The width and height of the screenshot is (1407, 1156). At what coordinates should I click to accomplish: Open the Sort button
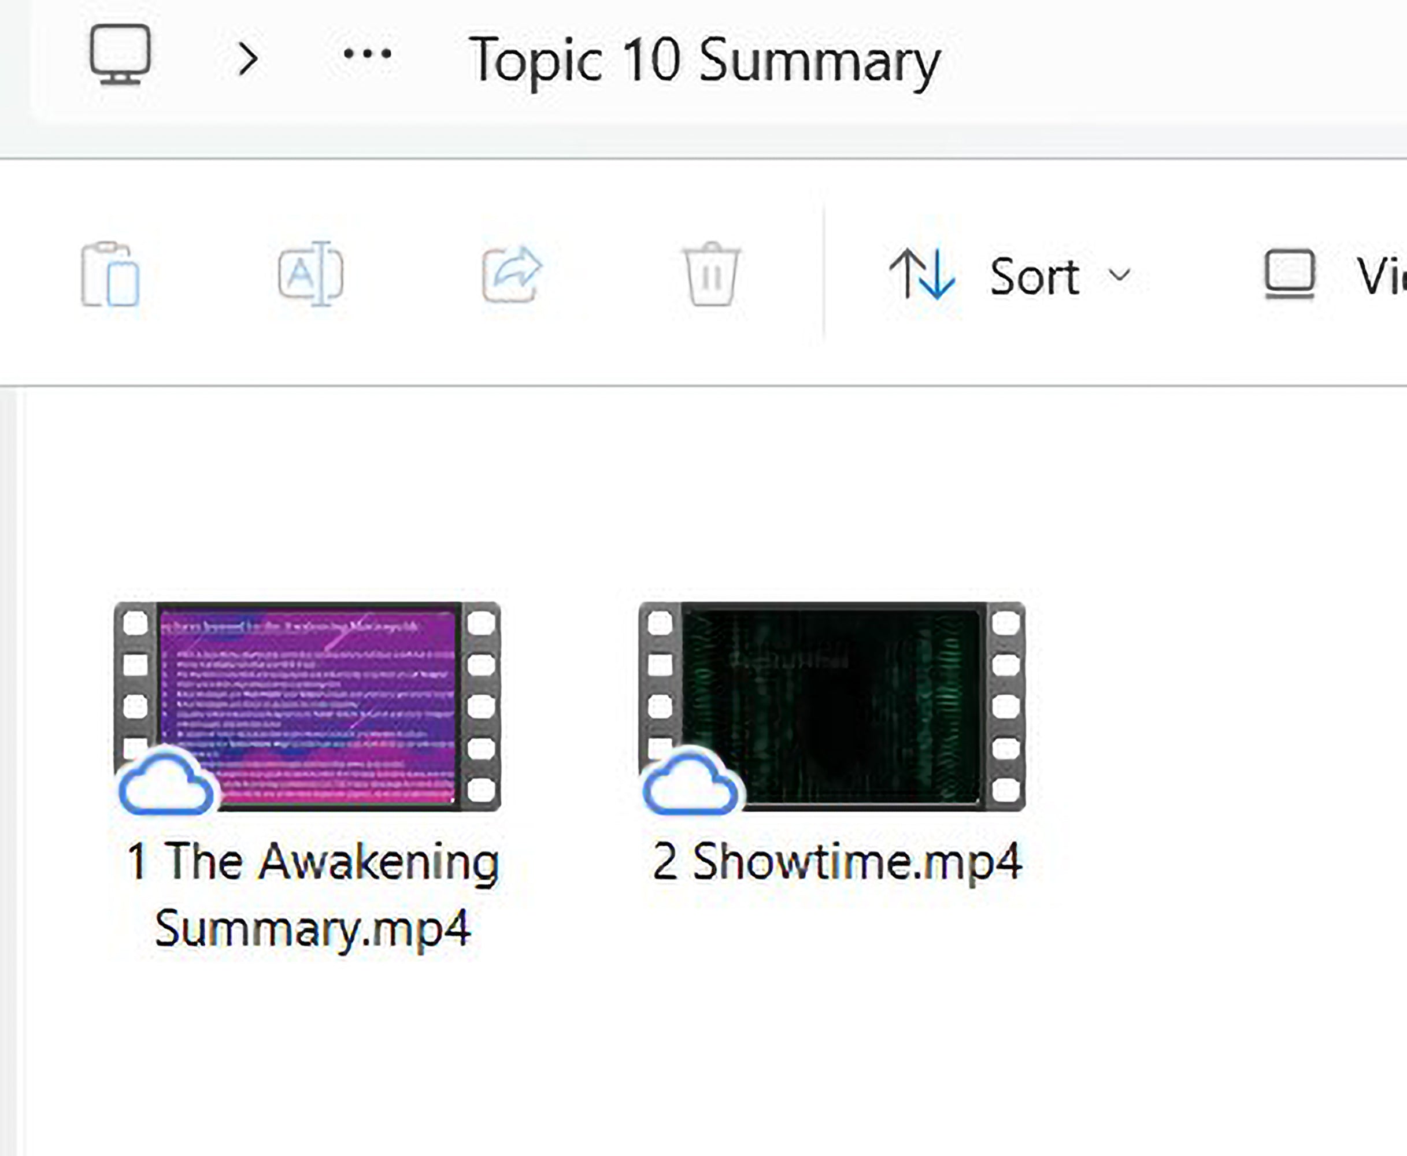(x=1010, y=275)
